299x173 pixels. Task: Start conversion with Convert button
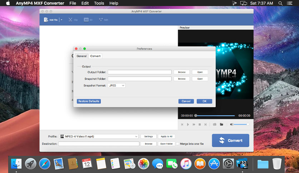click(231, 140)
